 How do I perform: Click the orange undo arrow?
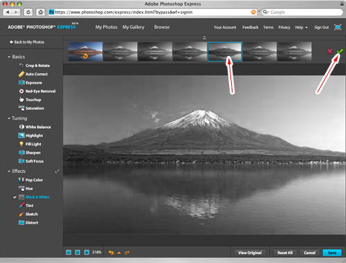tap(111, 253)
